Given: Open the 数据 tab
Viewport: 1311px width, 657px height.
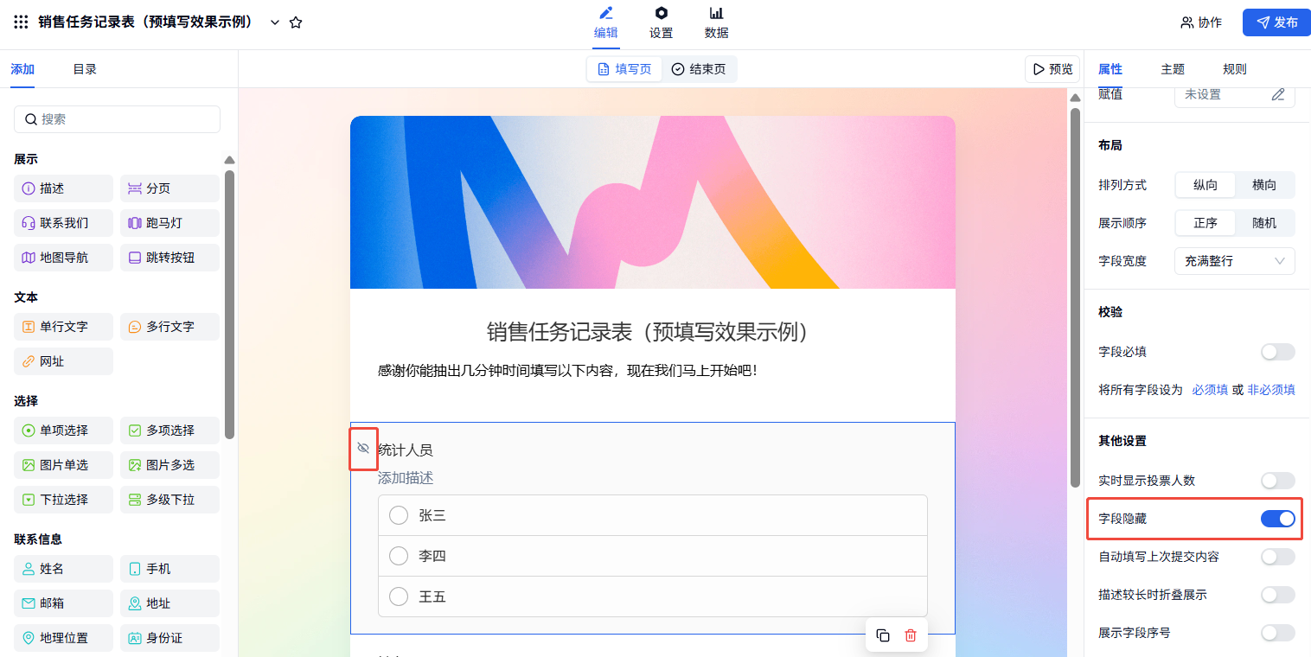Looking at the screenshot, I should click(x=716, y=22).
